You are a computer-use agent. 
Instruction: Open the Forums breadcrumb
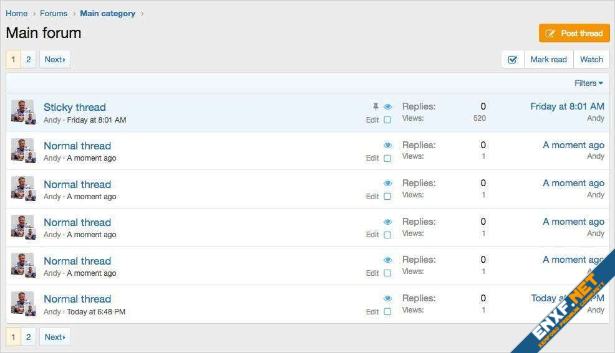pos(54,14)
